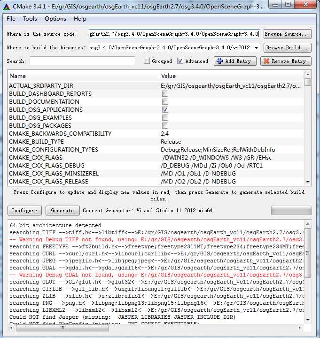Check BUILD_OSG_EXAMPLES option
320x338 pixels.
click(x=165, y=118)
